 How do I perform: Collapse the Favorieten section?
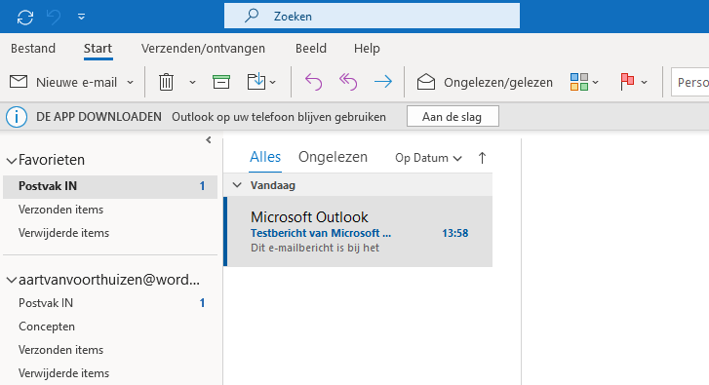[x=12, y=161]
